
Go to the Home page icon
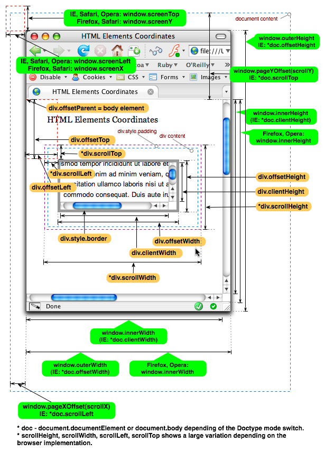[117, 51]
